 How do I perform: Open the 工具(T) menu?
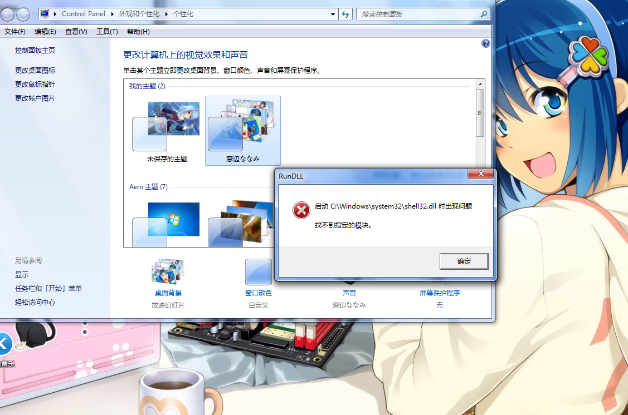coord(107,32)
